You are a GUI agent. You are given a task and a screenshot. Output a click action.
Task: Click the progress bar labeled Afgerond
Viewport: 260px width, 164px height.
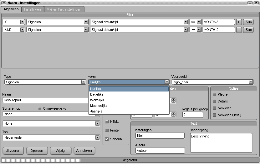click(130, 160)
